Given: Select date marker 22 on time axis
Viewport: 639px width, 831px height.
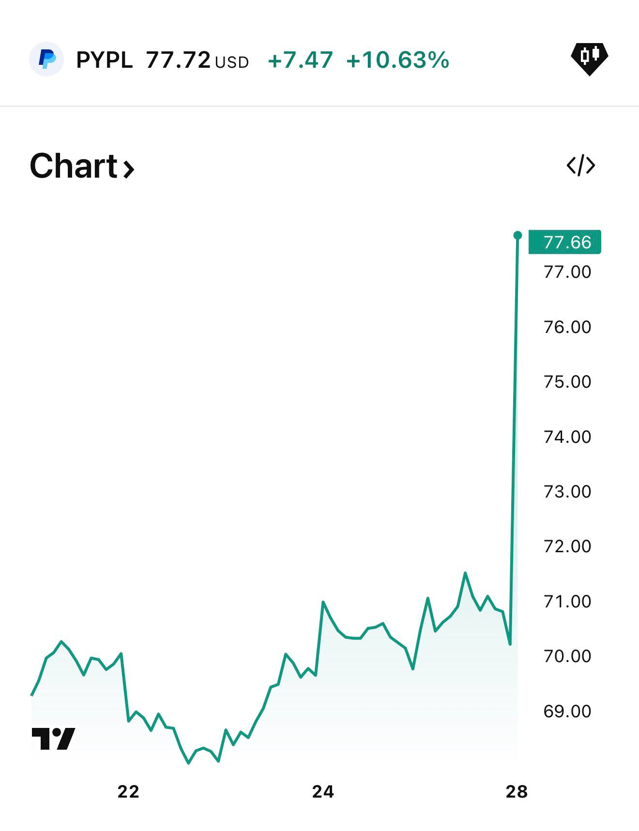Looking at the screenshot, I should click(x=128, y=792).
